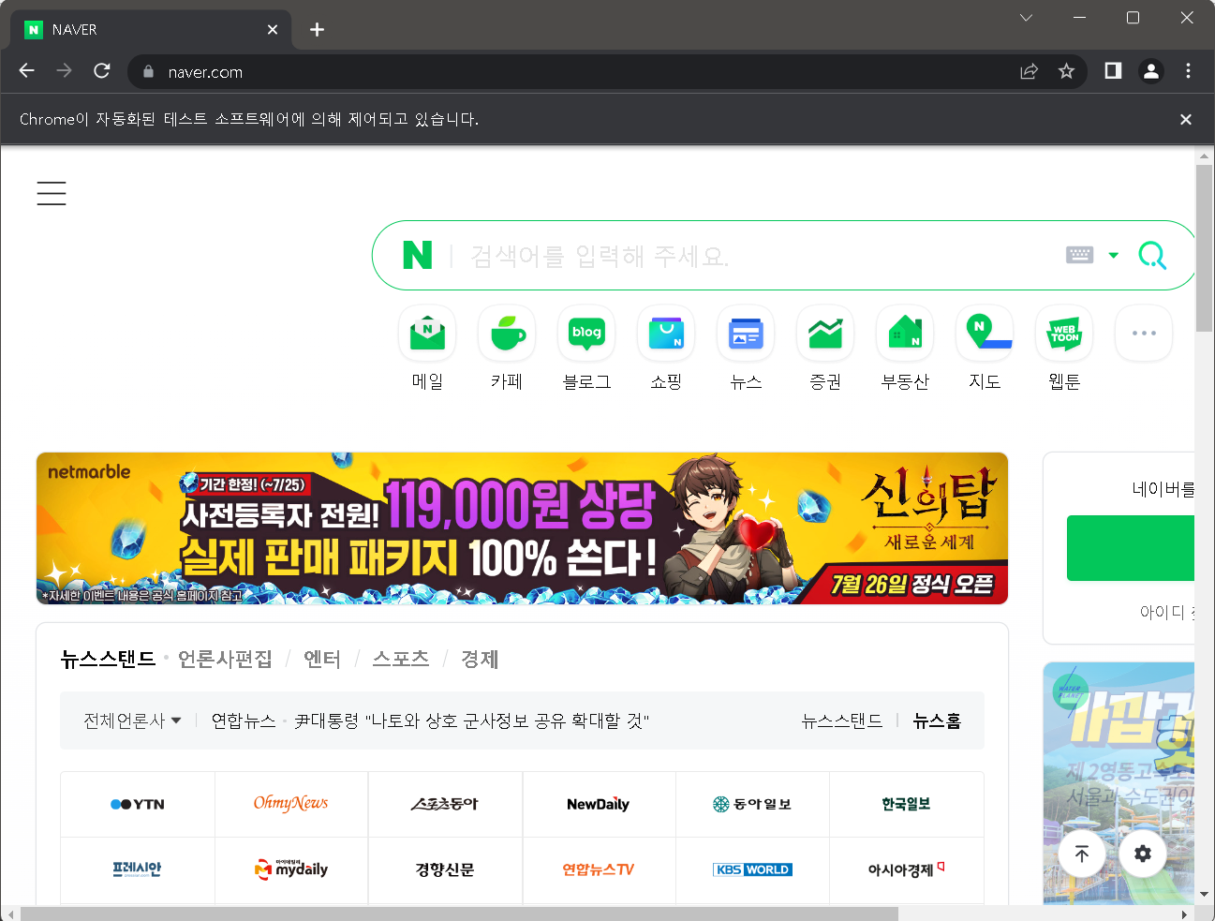Click the vertical scrollbar down arrow
The width and height of the screenshot is (1215, 921).
[1205, 895]
